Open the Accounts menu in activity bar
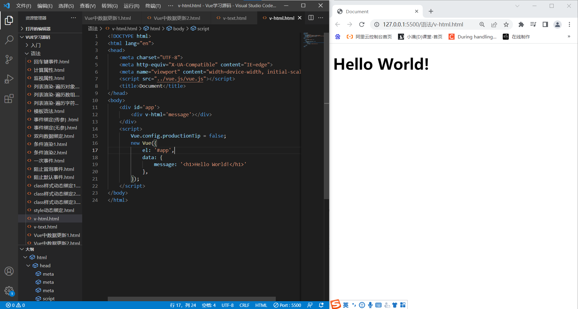578x309 pixels. coord(9,271)
